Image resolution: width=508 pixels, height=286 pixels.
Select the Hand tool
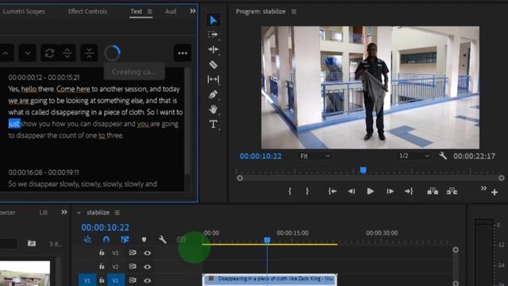[214, 110]
